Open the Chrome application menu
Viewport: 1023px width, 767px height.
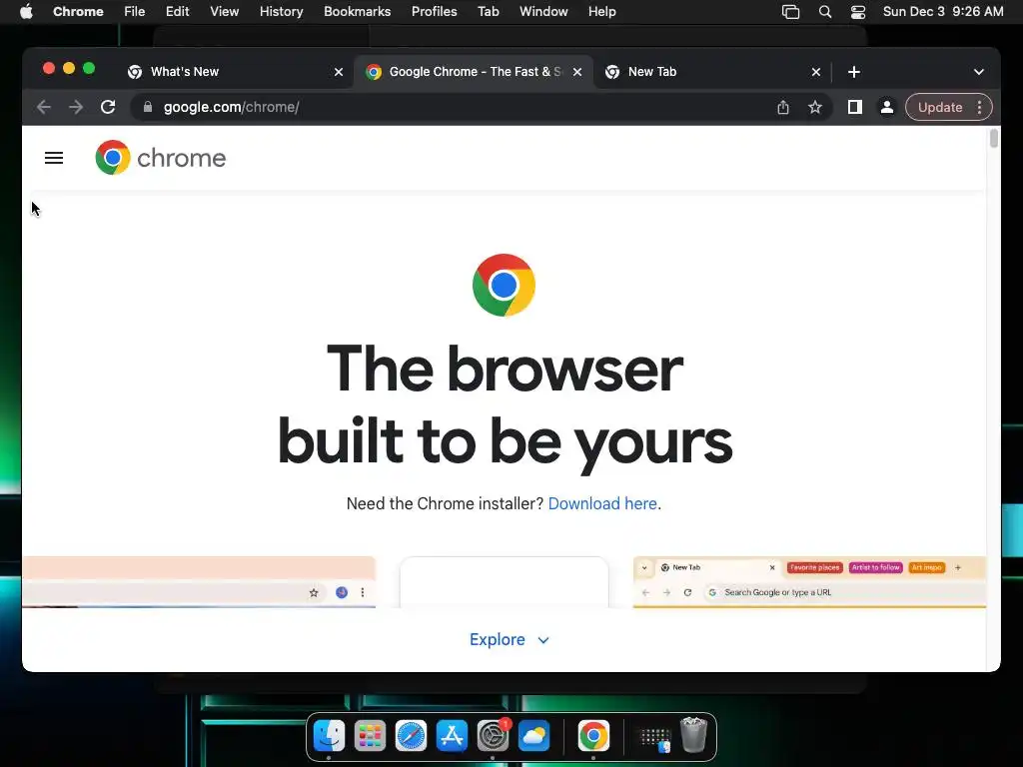pyautogui.click(x=78, y=12)
